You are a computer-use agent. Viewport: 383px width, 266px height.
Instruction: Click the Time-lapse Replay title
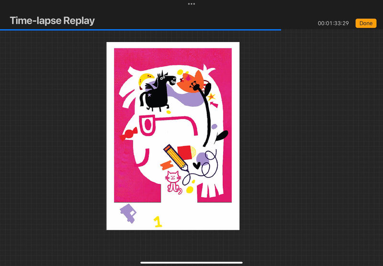click(x=52, y=21)
